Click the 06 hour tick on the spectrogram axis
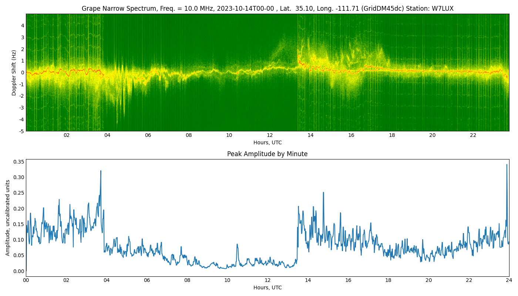The height and width of the screenshot is (296, 518). click(148, 135)
